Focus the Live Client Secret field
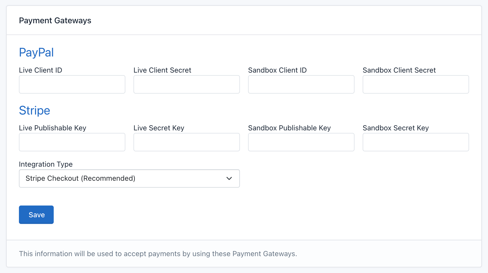The image size is (488, 273). point(186,84)
